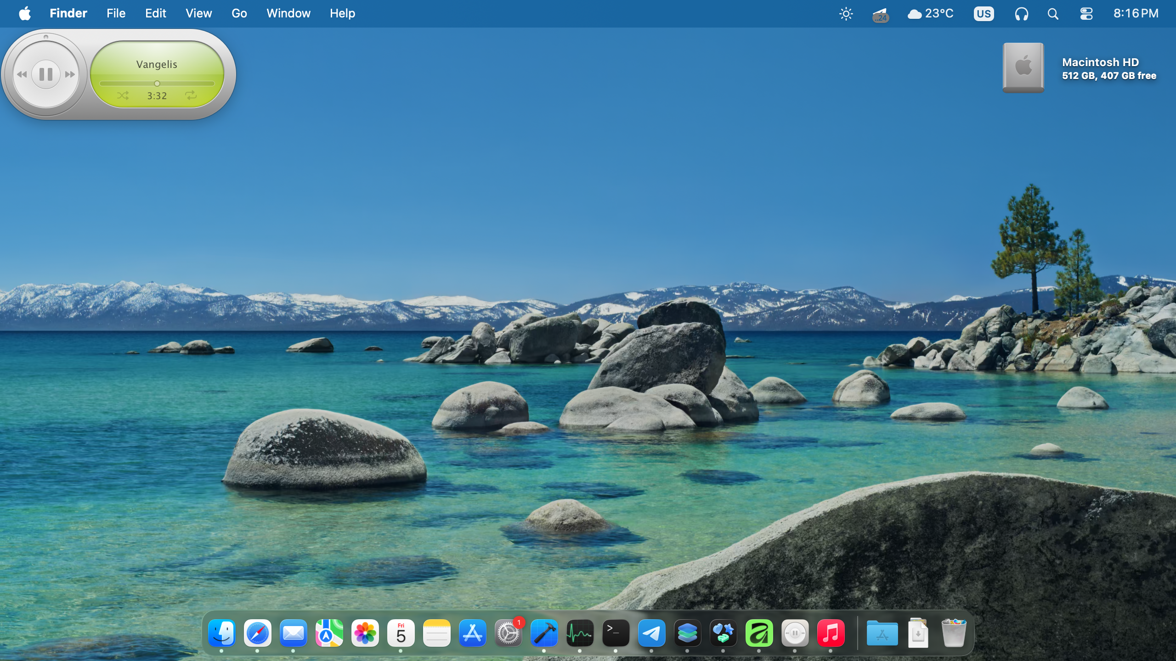Open the Applications folder in Dock
1176x661 pixels.
pyautogui.click(x=882, y=633)
